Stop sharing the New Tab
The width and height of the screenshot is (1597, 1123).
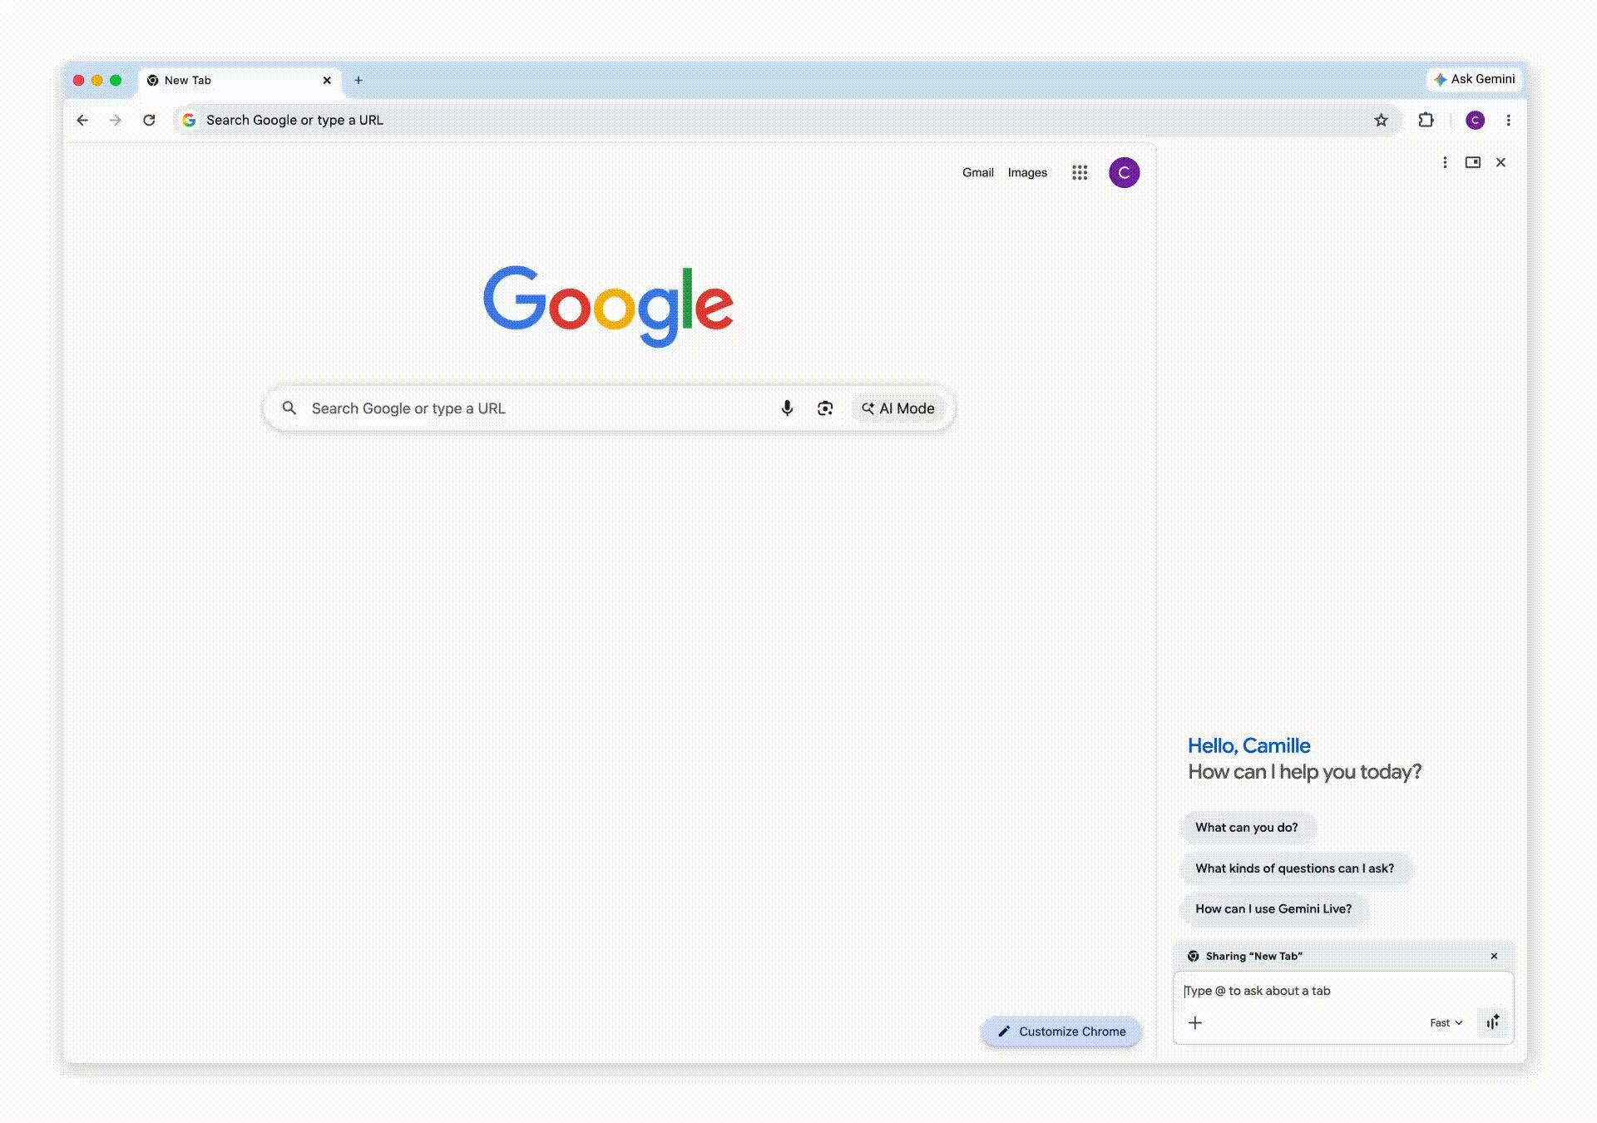coord(1494,956)
